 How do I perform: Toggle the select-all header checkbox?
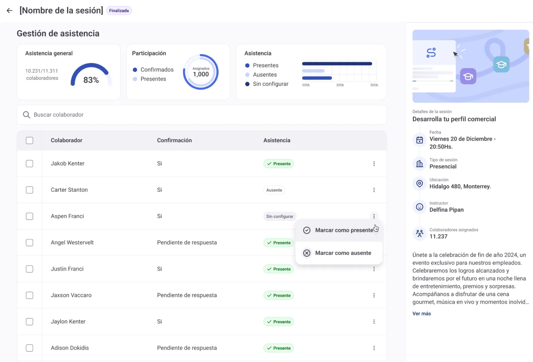(x=30, y=140)
